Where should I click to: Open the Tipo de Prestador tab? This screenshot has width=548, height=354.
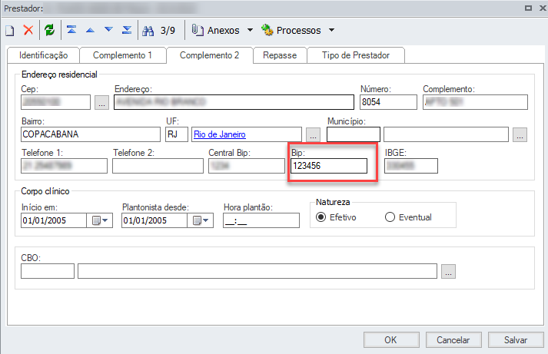[356, 55]
